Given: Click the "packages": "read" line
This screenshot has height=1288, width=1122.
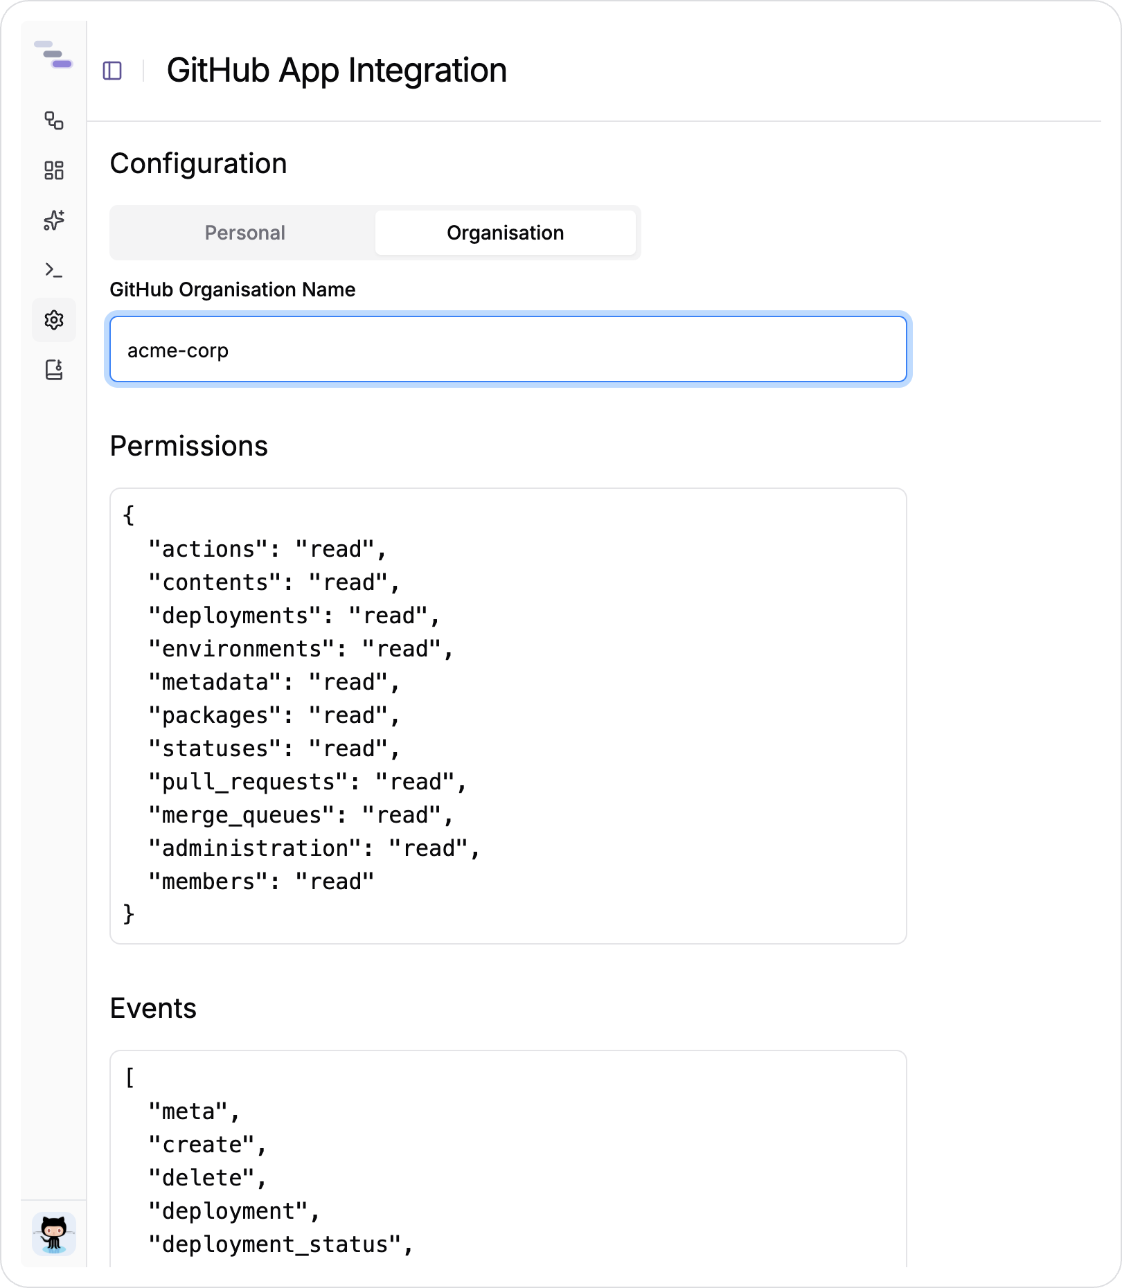Looking at the screenshot, I should pos(274,715).
